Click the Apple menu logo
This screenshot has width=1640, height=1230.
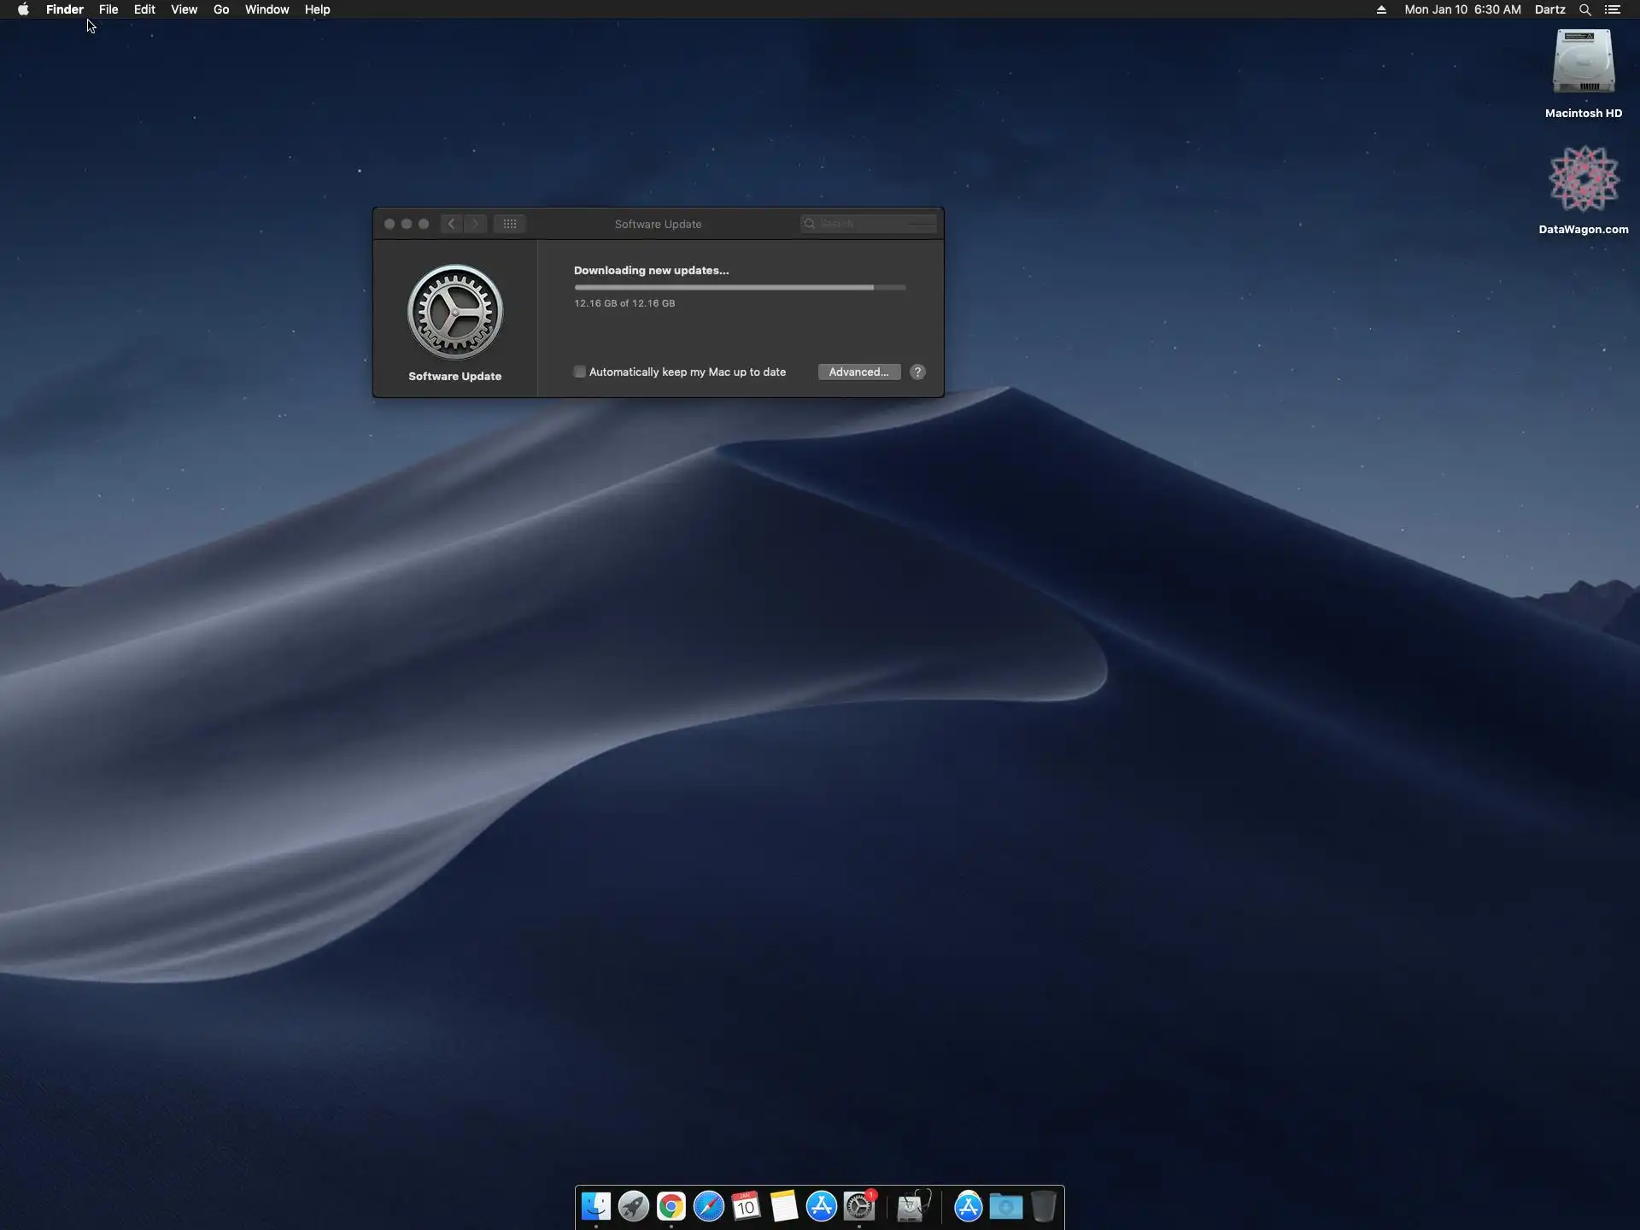23,9
